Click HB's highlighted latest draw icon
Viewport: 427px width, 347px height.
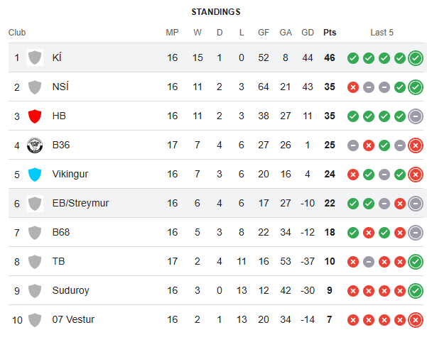[416, 116]
